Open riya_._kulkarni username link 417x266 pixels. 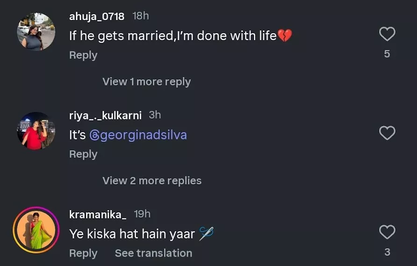105,115
